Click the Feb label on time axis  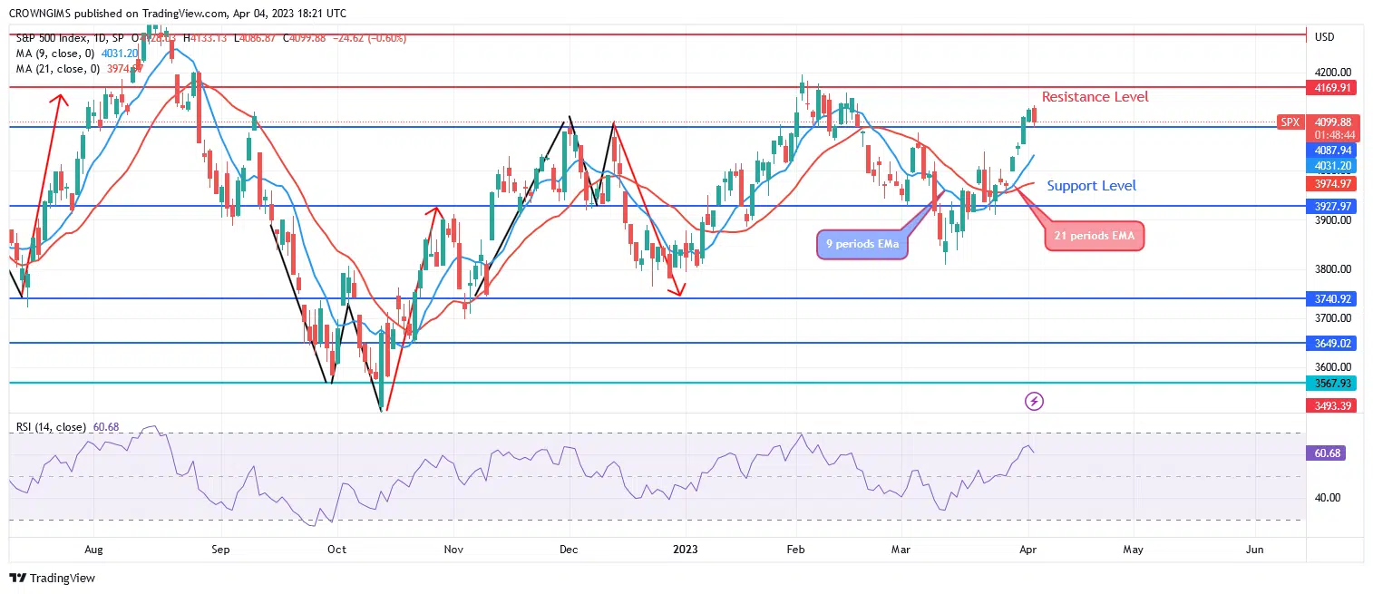pyautogui.click(x=796, y=550)
